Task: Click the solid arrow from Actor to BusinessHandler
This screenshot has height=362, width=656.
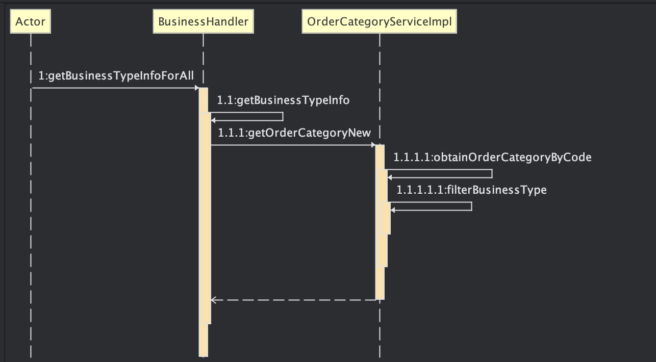Action: click(115, 88)
